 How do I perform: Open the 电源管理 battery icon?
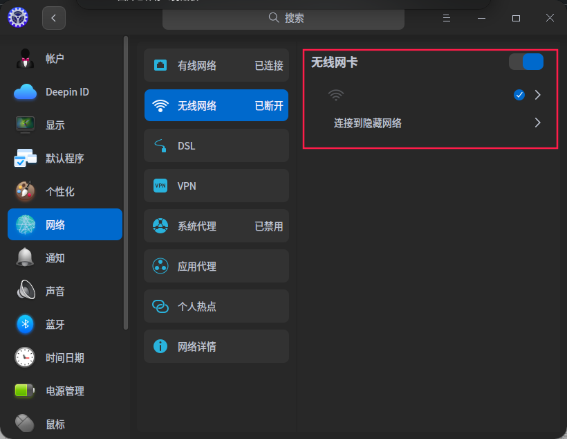(x=25, y=391)
